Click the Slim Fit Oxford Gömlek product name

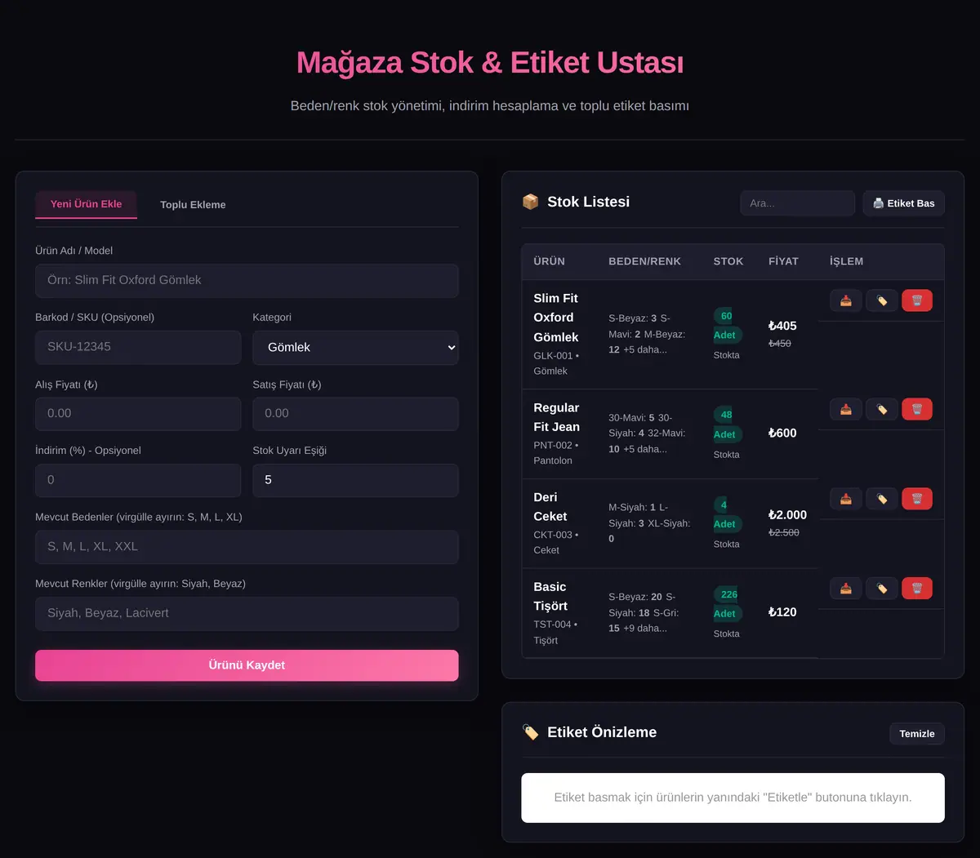[x=556, y=318]
